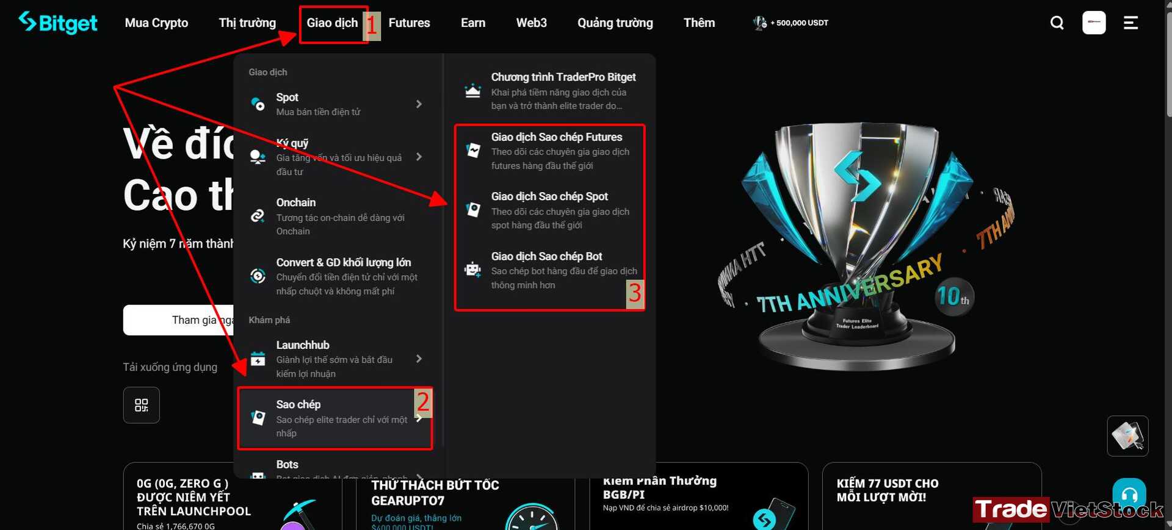Image resolution: width=1172 pixels, height=530 pixels.
Task: Select Convert & GD khối lượng lớn
Action: pyautogui.click(x=335, y=276)
